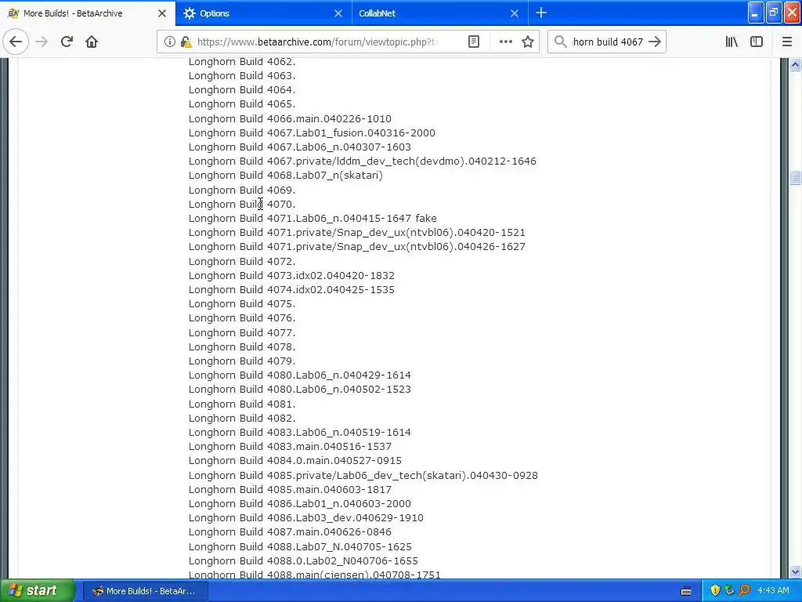Submit search with the go arrow
The width and height of the screenshot is (802, 602).
click(x=655, y=42)
